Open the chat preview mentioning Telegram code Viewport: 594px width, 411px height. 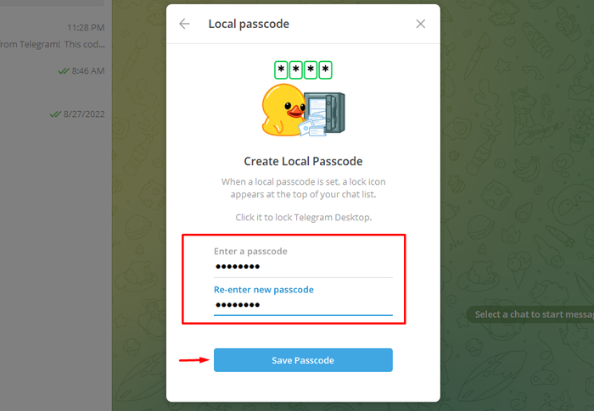pyautogui.click(x=53, y=44)
